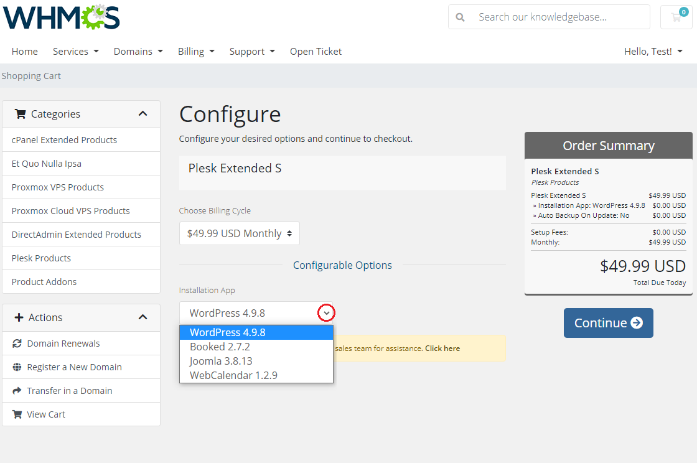The height and width of the screenshot is (463, 697).
Task: Click the Setup Fees summary row
Action: point(608,232)
